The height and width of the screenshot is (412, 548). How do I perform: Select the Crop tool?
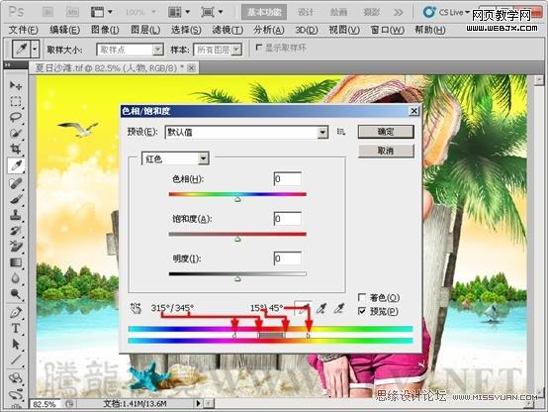tap(16, 150)
